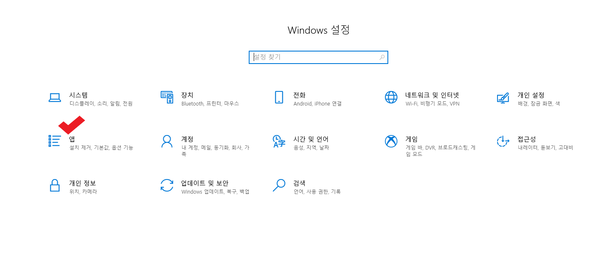
Task: Open the 개인 설정 title link
Action: point(531,95)
